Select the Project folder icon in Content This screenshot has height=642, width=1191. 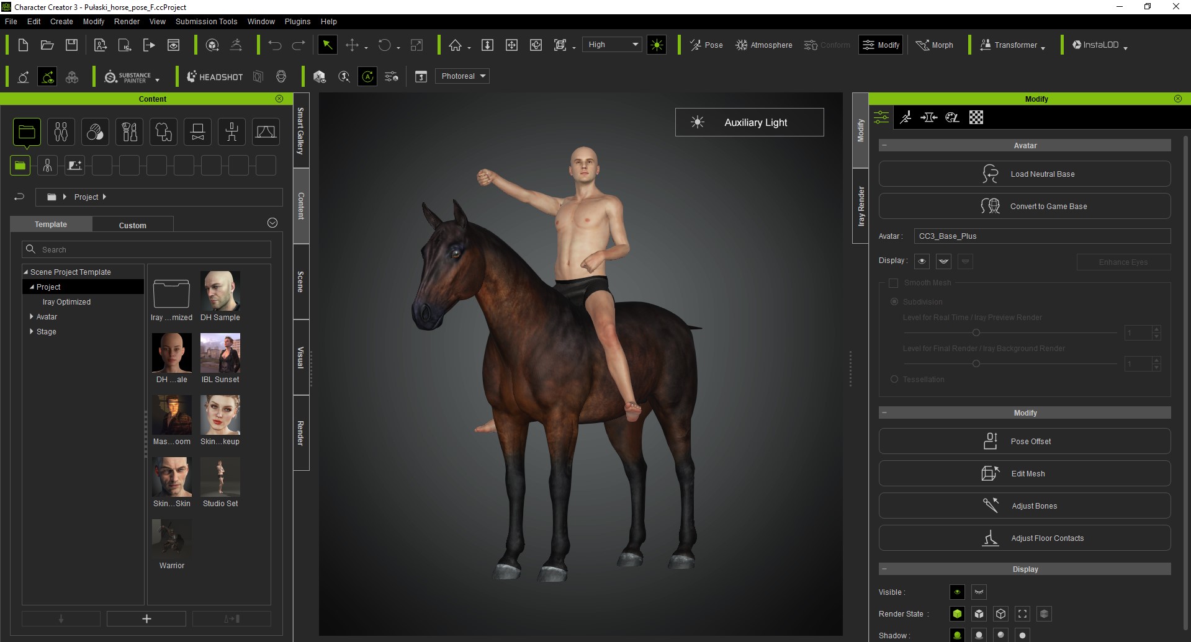[x=27, y=132]
